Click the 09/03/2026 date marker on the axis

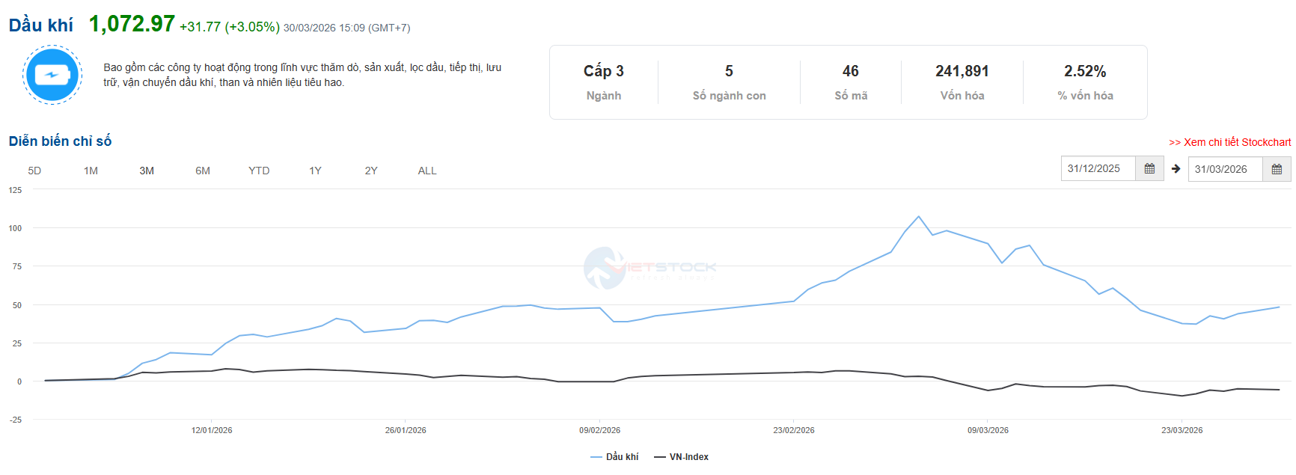pos(988,430)
